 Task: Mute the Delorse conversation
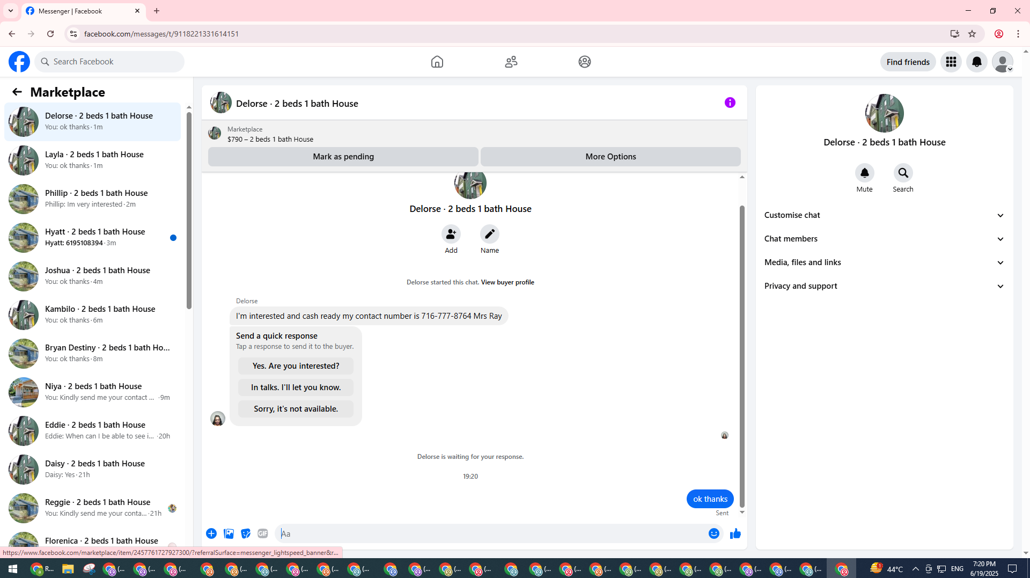pos(865,173)
